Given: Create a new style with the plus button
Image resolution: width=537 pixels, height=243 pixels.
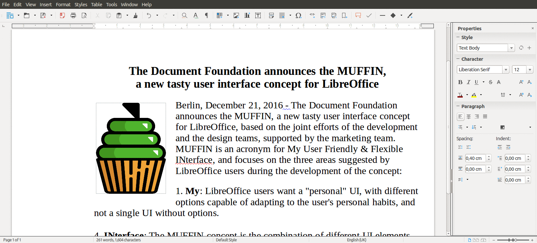Looking at the screenshot, I should point(529,48).
